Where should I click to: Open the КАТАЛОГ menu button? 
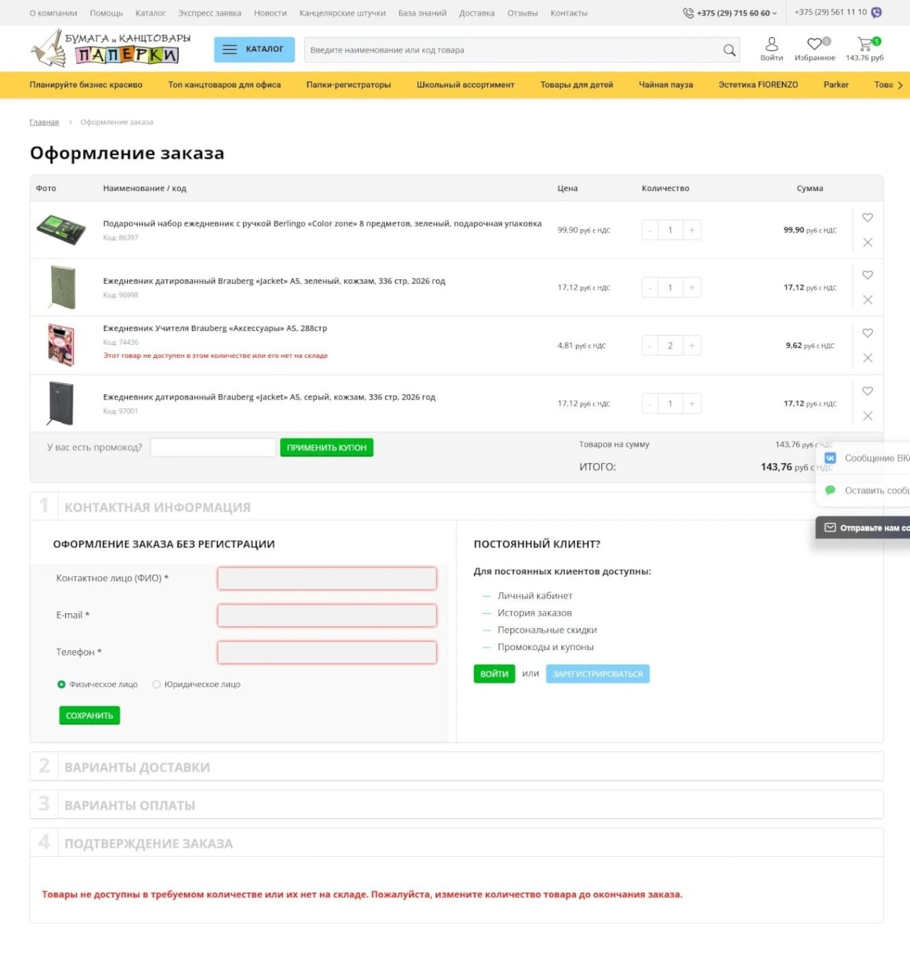[x=254, y=49]
